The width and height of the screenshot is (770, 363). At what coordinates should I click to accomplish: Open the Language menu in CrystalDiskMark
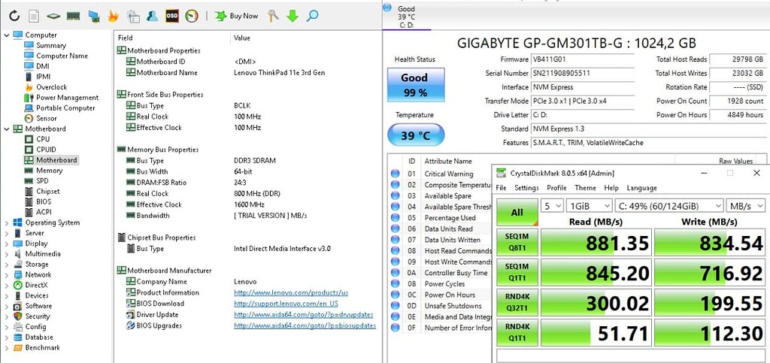coord(641,188)
